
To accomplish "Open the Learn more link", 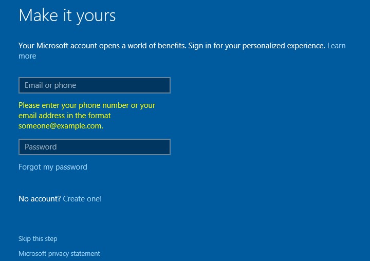I will click(336, 46).
